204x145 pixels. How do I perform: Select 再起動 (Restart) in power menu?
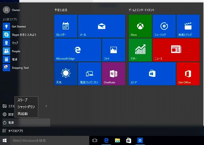[x=26, y=114]
